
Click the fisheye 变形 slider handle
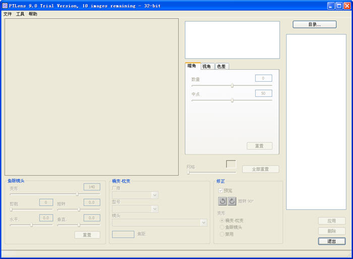(x=77, y=194)
